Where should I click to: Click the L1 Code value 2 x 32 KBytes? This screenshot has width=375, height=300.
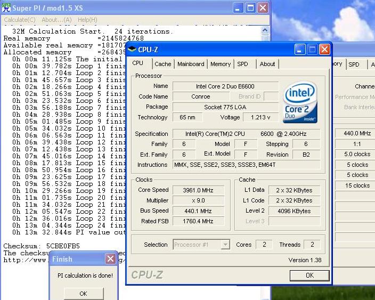[294, 200]
